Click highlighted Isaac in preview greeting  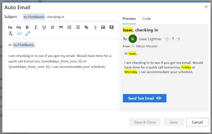coord(132,54)
